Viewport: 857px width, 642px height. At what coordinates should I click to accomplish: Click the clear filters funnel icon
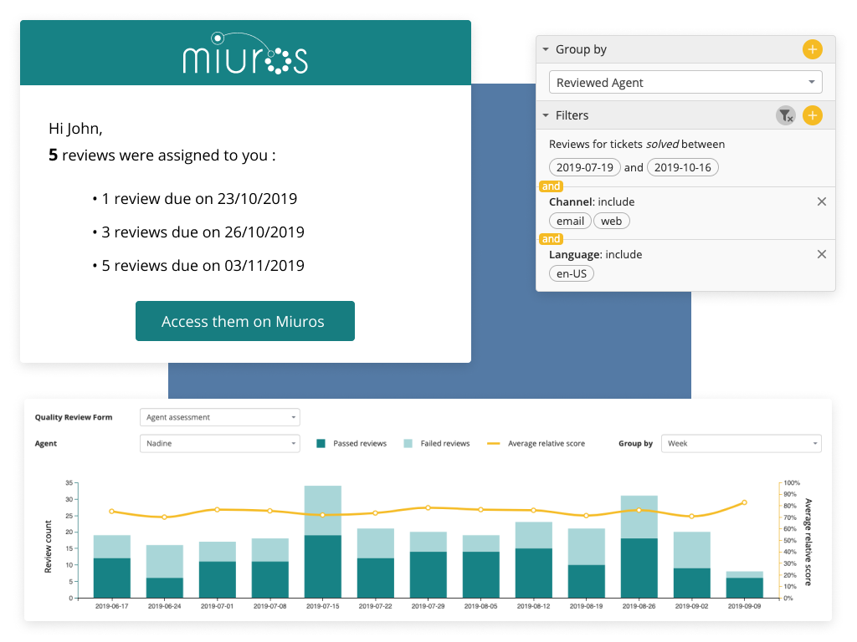point(785,115)
